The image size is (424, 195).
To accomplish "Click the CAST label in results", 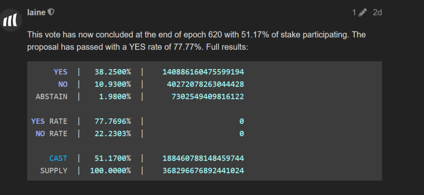I will (x=58, y=158).
